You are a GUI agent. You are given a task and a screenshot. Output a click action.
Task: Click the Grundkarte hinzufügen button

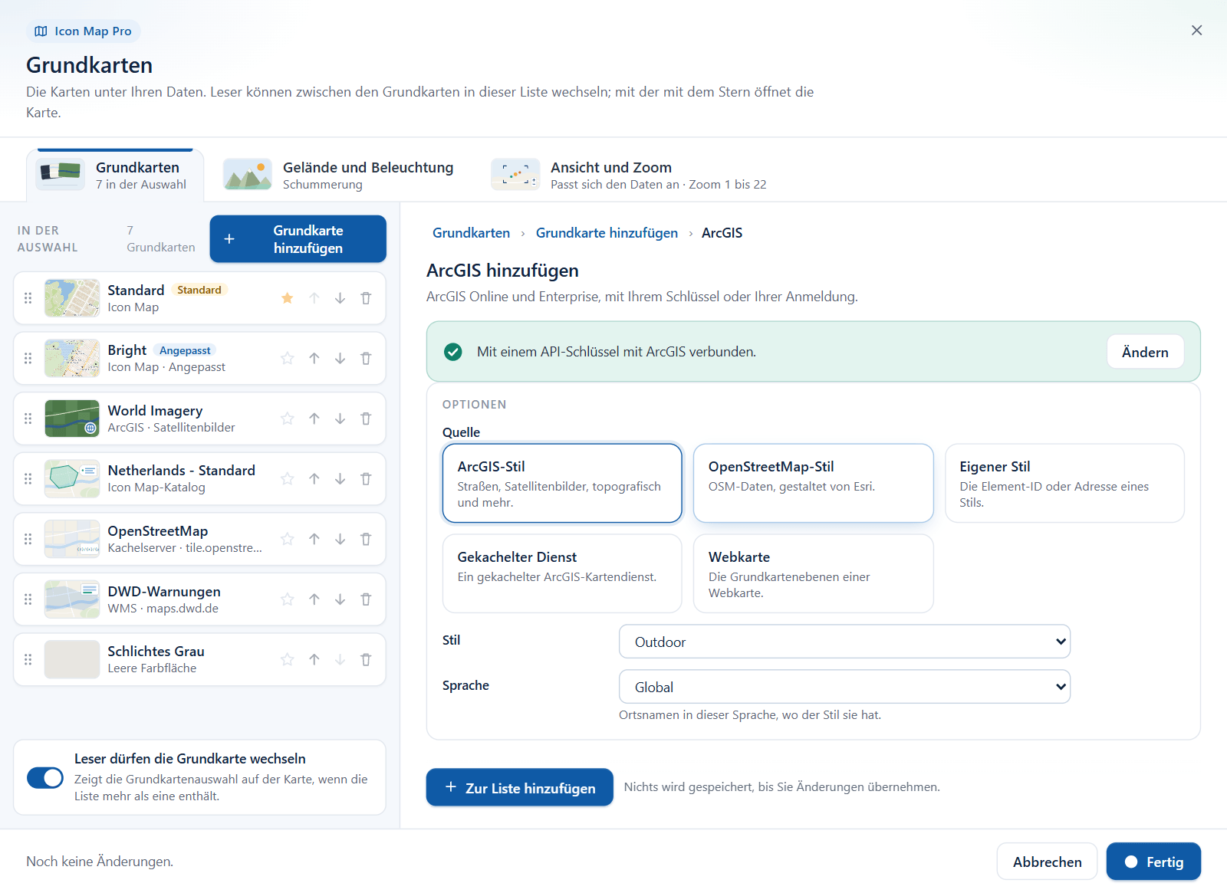(x=298, y=239)
